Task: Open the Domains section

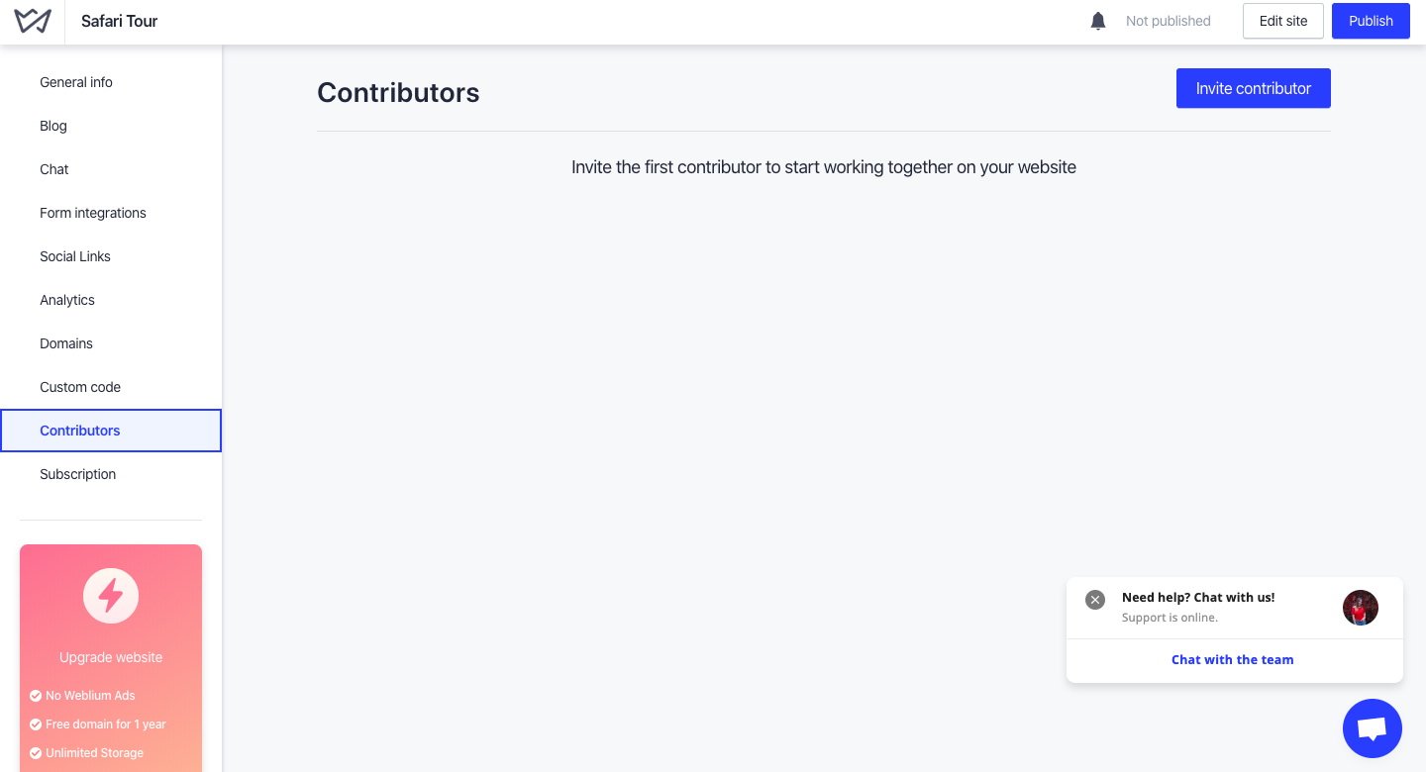Action: tap(66, 343)
